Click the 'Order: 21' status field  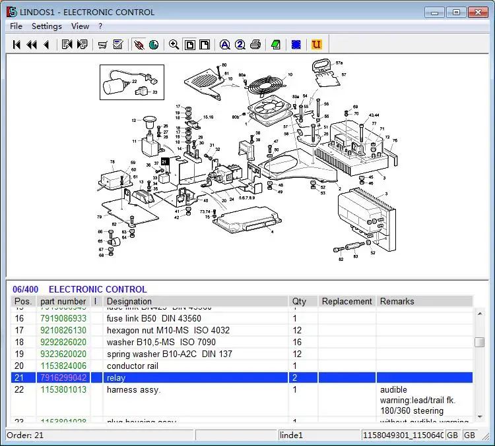coord(99,435)
